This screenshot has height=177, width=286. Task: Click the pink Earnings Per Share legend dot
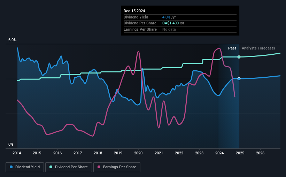99,167
